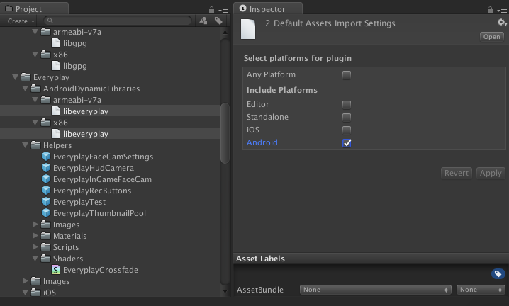Screen dimensions: 509x306
Task: Click the blue asset label tag icon
Action: [x=498, y=274]
